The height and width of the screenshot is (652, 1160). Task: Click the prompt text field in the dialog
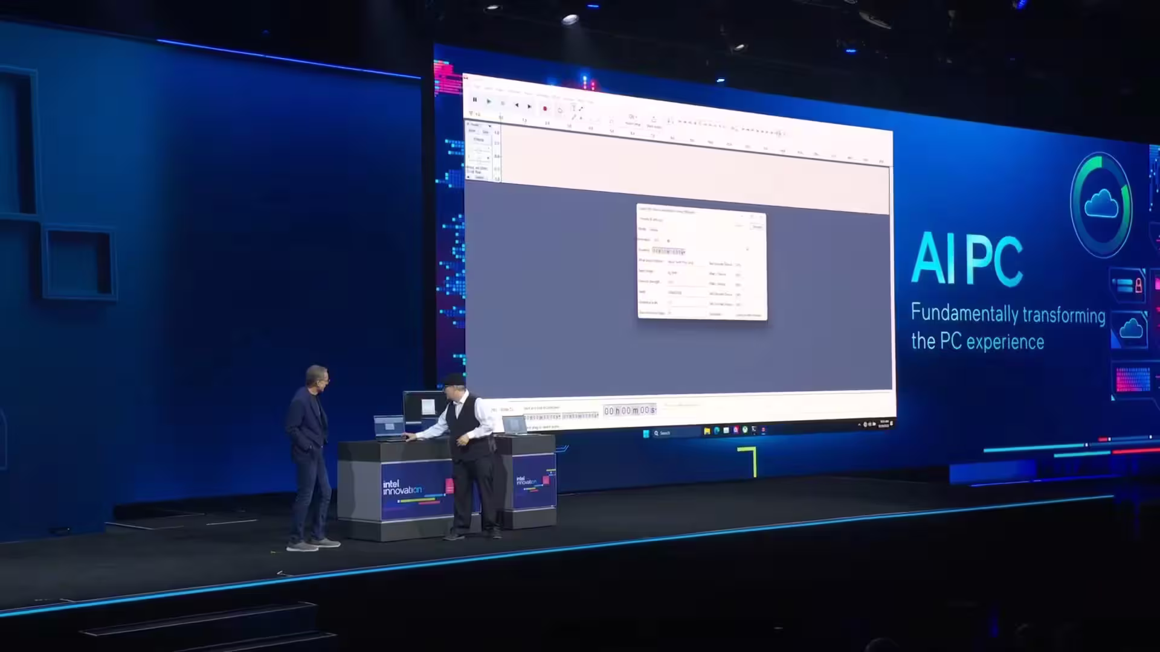pos(685,263)
